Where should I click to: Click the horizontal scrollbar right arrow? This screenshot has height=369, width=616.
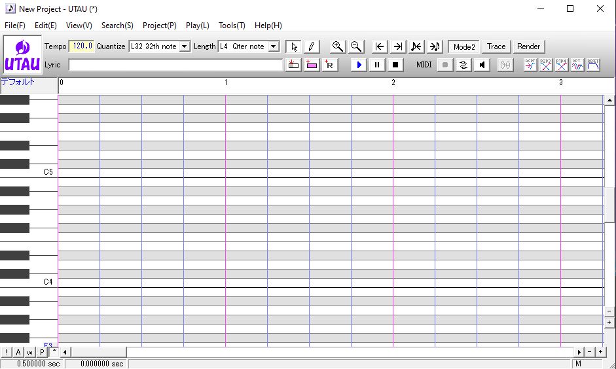coord(579,352)
